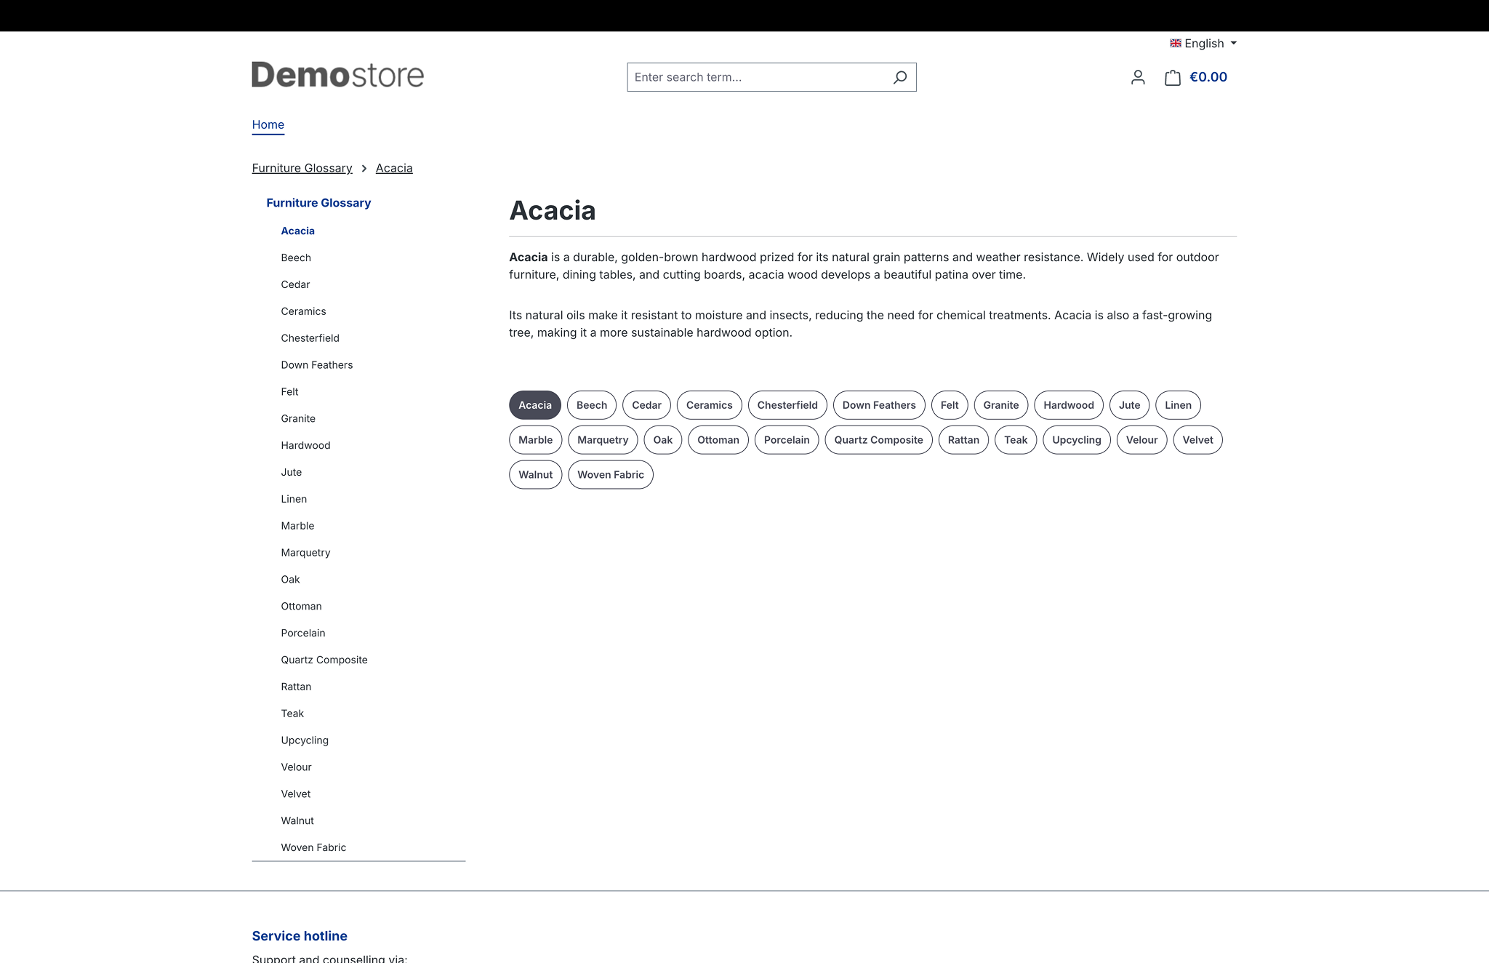The width and height of the screenshot is (1489, 963).
Task: Click the active Acacia pill tag
Action: click(x=535, y=405)
